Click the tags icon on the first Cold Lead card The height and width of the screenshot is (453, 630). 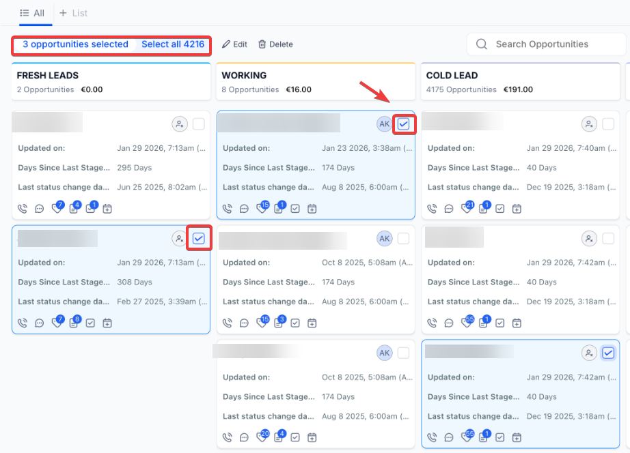(466, 209)
